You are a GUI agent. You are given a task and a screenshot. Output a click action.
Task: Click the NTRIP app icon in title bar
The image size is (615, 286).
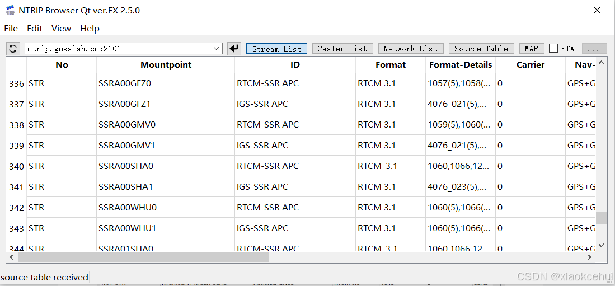pyautogui.click(x=10, y=10)
